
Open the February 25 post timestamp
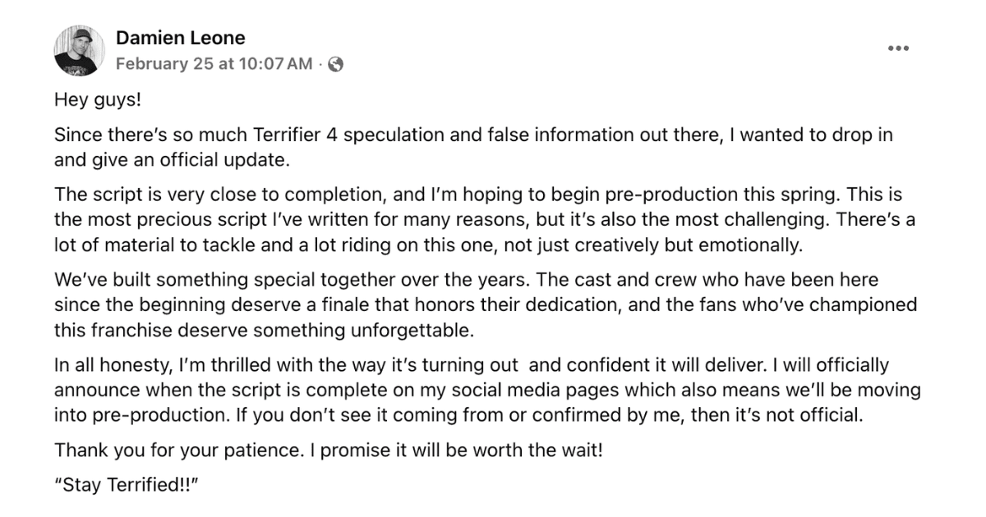point(214,64)
